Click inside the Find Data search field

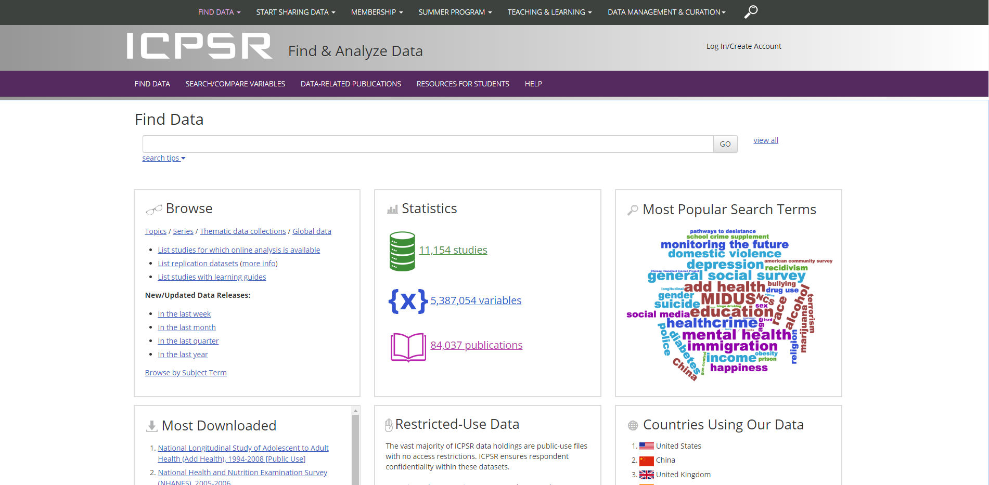(x=428, y=144)
